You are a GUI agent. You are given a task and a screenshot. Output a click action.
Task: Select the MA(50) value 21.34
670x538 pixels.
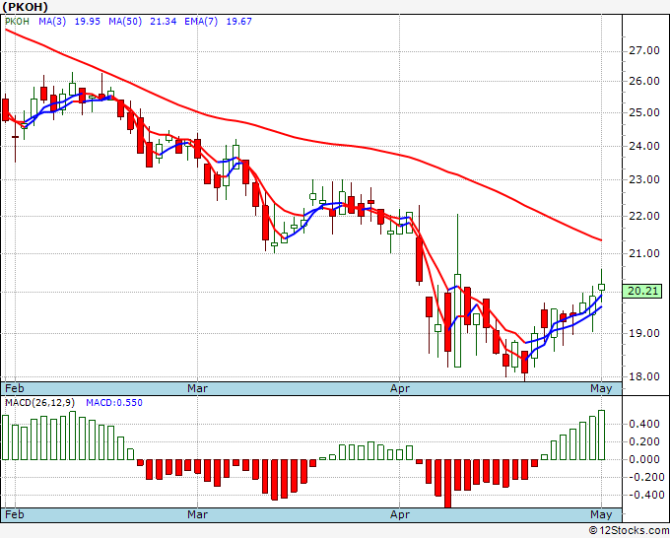click(164, 22)
